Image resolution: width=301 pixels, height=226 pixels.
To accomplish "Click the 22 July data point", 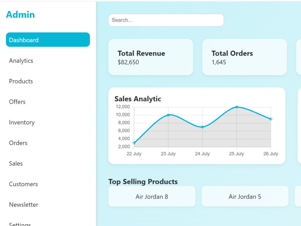I will tap(134, 143).
